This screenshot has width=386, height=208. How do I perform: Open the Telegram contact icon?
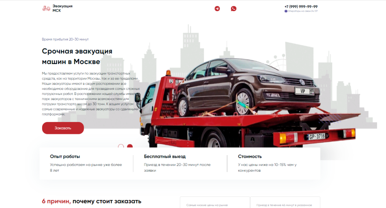(217, 8)
